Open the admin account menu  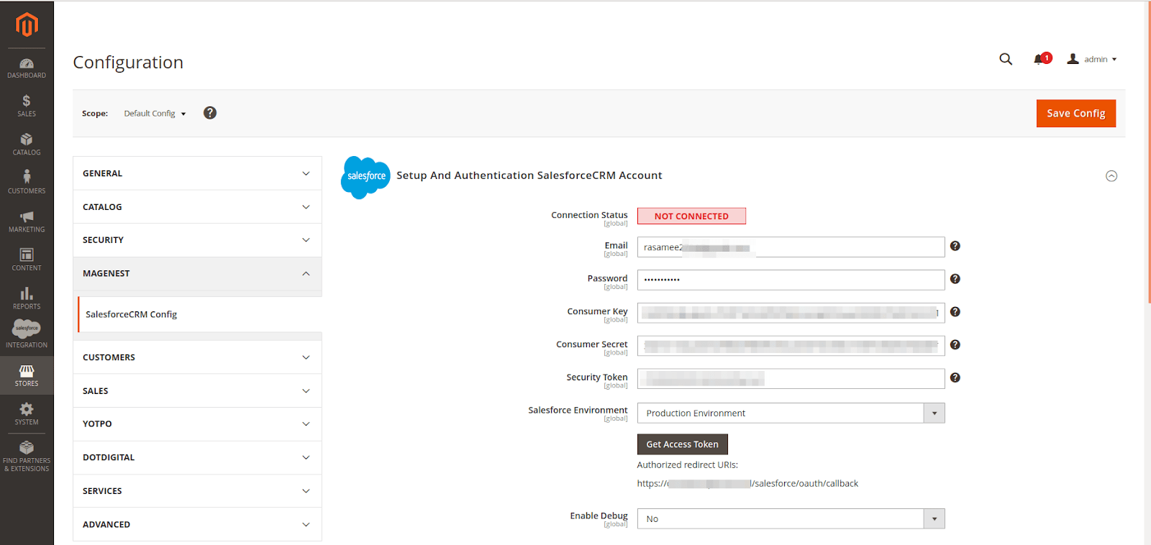[1092, 59]
